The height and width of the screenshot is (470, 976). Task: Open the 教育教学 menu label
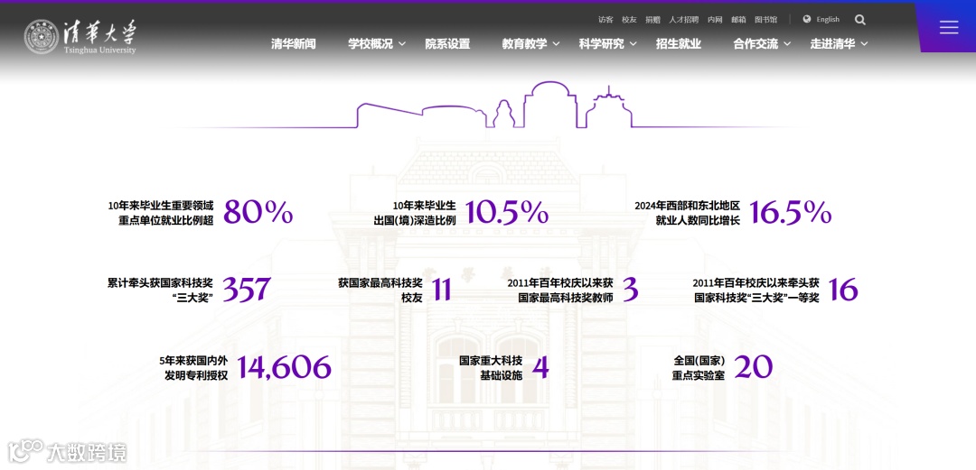pyautogui.click(x=525, y=43)
